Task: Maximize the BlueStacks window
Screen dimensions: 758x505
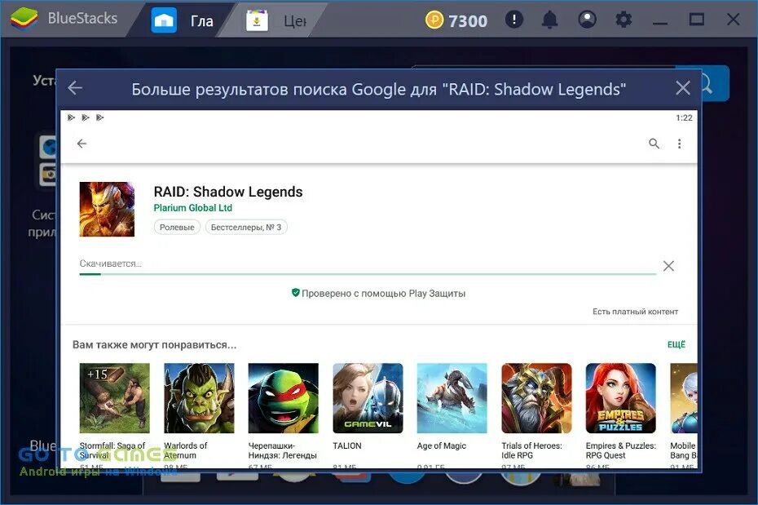Action: 697,20
